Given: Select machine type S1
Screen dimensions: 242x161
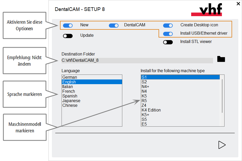Looking at the screenshot, I should click(180, 77).
